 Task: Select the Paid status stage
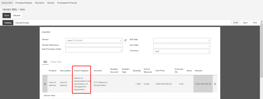pos(255,23)
